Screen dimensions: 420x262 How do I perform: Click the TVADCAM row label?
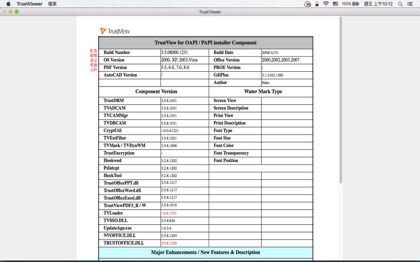(x=114, y=108)
